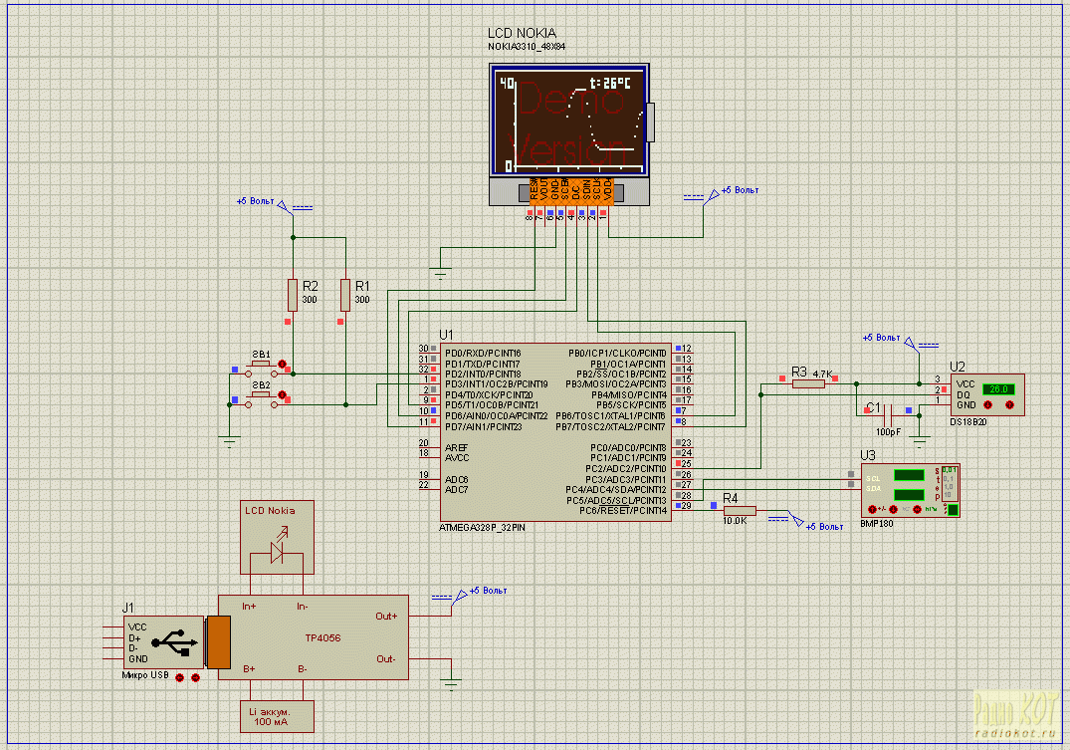
Task: Click the DS18B20 temperature readout 26.0
Action: coord(998,389)
